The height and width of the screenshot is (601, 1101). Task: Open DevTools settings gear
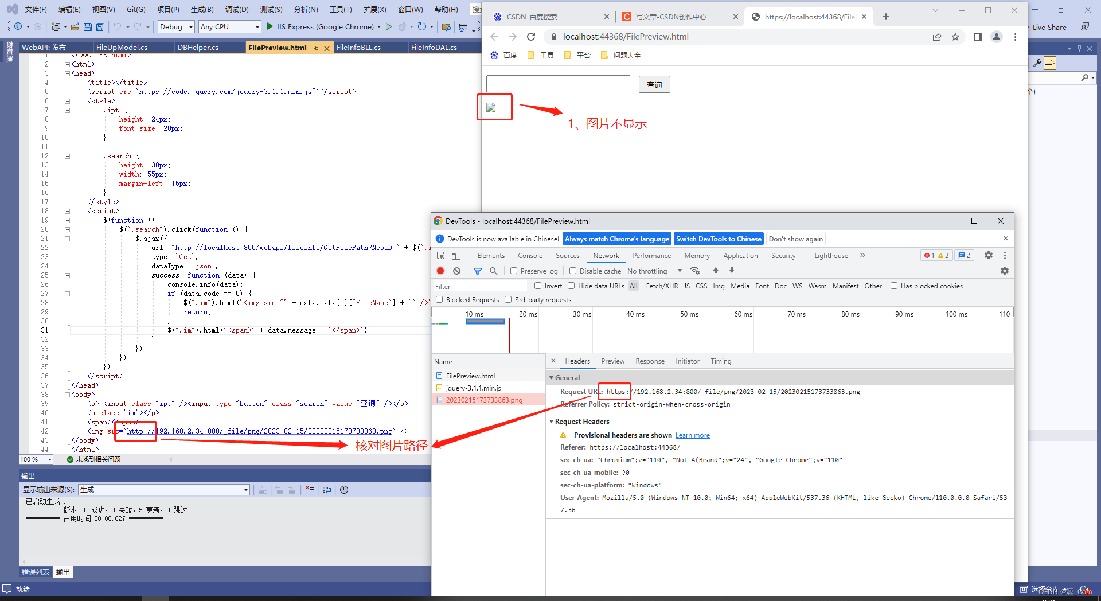(x=989, y=255)
